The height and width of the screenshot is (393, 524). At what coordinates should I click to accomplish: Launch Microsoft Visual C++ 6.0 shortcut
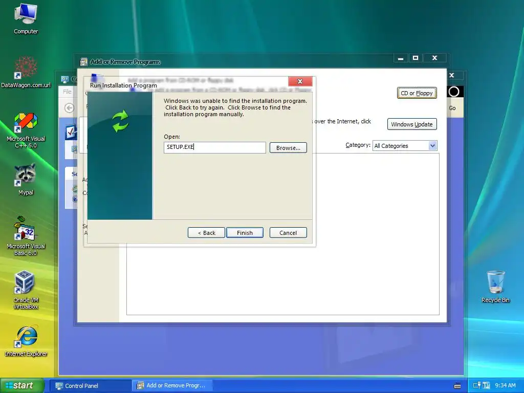(26, 130)
